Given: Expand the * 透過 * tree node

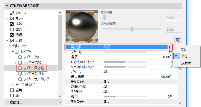Looking at the screenshot, I should 13,85.
